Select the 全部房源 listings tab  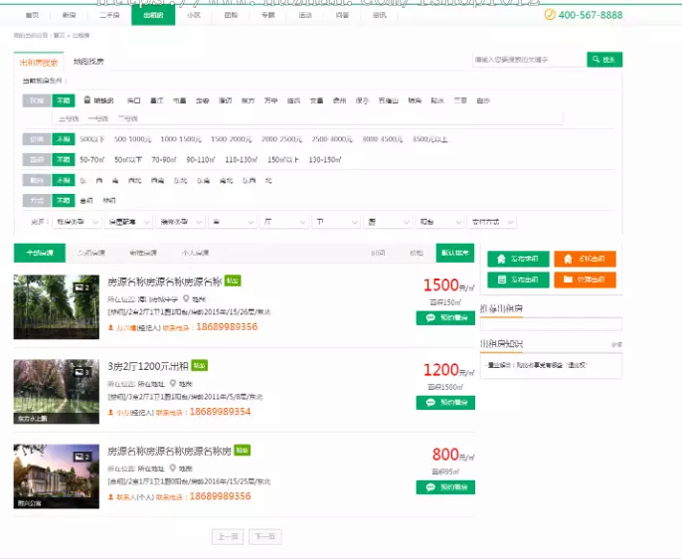point(40,253)
